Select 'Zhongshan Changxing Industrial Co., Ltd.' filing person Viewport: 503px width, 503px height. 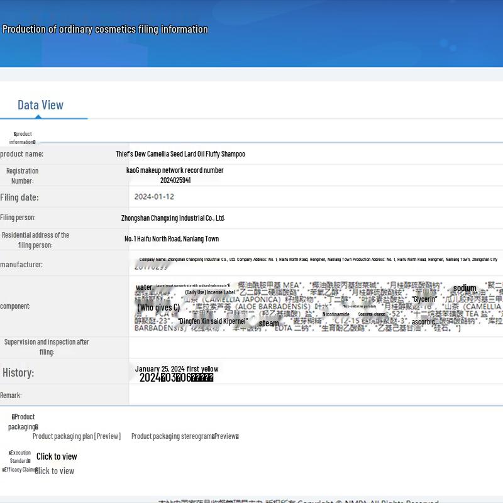pos(174,218)
